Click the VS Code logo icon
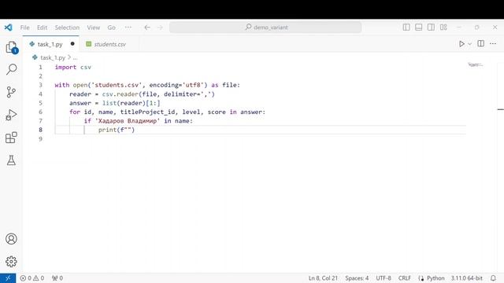504x283 pixels. (x=9, y=28)
